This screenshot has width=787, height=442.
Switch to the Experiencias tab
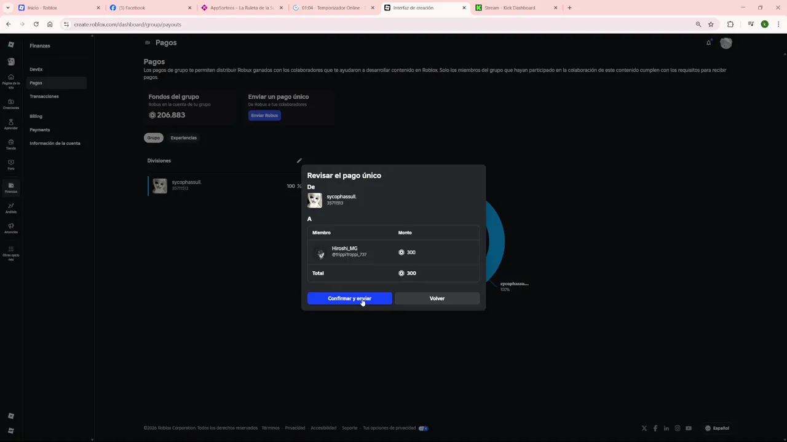(x=184, y=138)
